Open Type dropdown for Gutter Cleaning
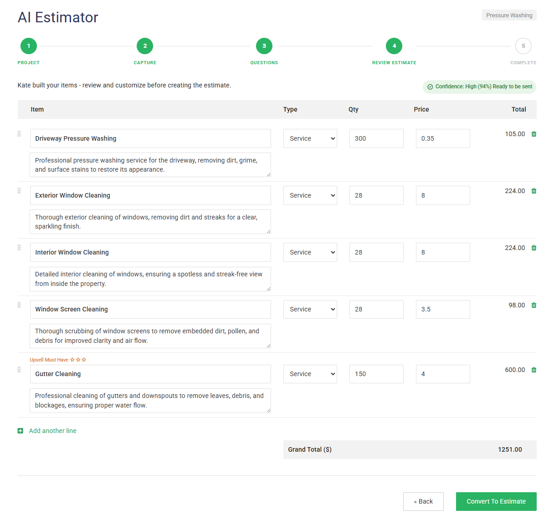 point(310,374)
